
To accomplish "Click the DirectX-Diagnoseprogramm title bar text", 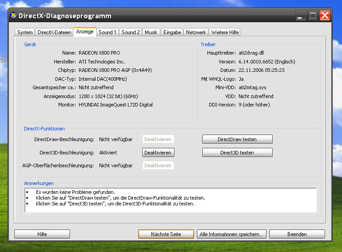I will pos(65,16).
